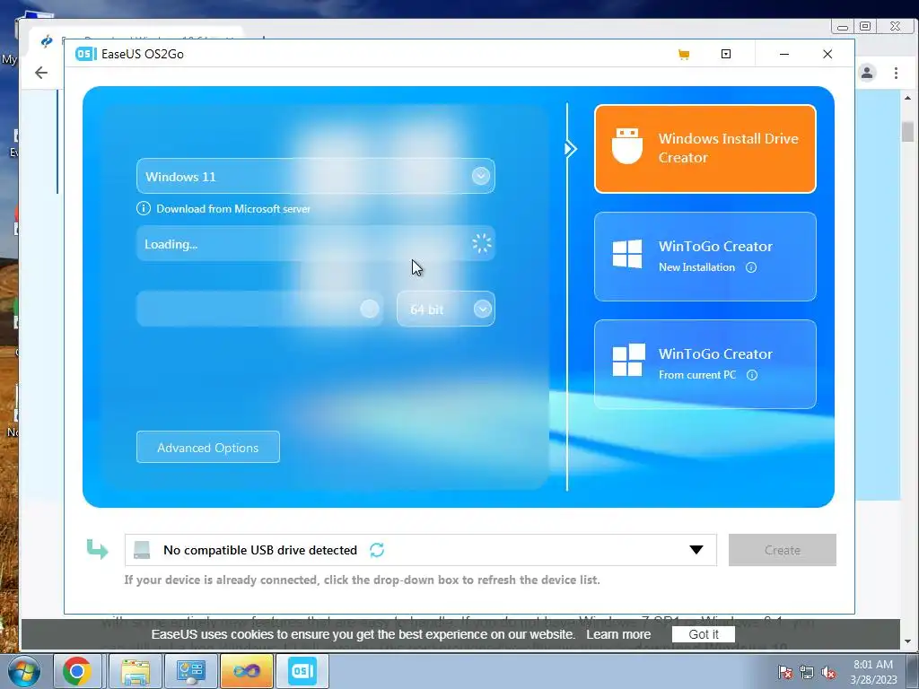Click the browser scrollbar down arrow
Image resolution: width=919 pixels, height=689 pixels.
click(908, 641)
